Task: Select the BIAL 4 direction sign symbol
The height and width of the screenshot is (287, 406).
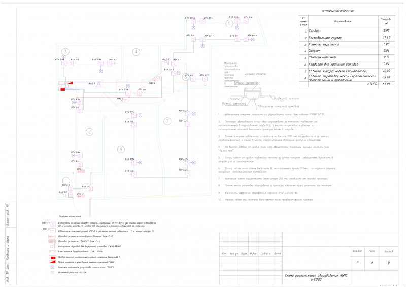Action: coord(156,79)
